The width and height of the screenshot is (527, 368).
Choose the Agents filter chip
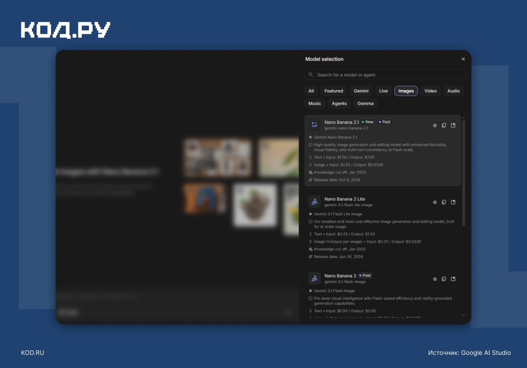pyautogui.click(x=339, y=103)
